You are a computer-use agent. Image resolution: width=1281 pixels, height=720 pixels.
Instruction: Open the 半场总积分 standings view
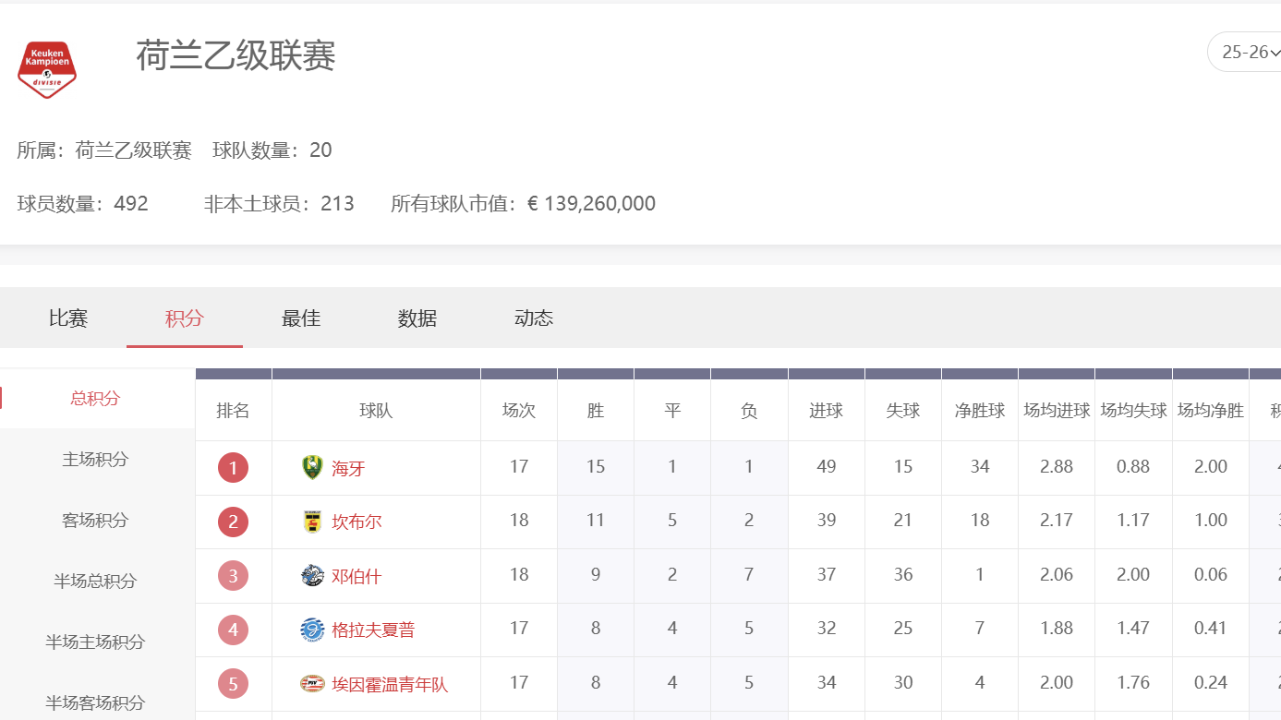pyautogui.click(x=95, y=581)
